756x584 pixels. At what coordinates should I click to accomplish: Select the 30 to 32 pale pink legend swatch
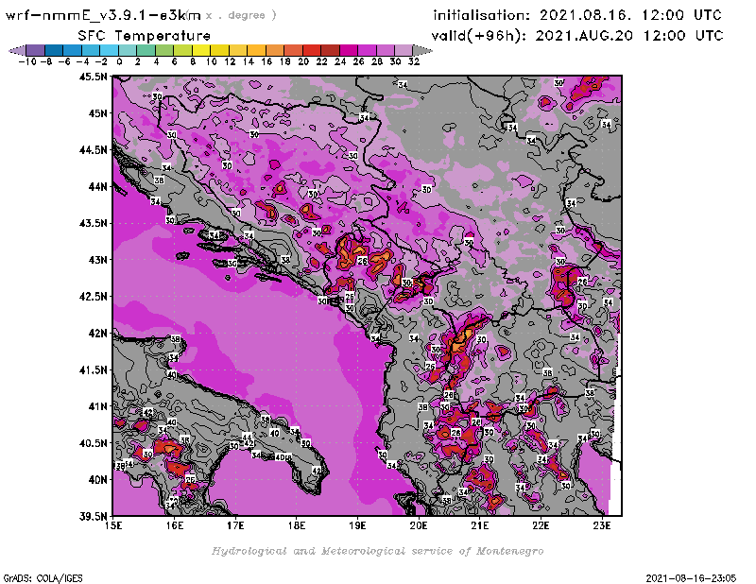click(404, 50)
